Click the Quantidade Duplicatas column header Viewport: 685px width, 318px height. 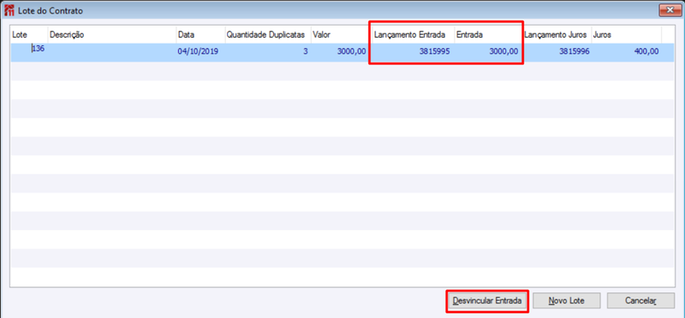click(267, 35)
